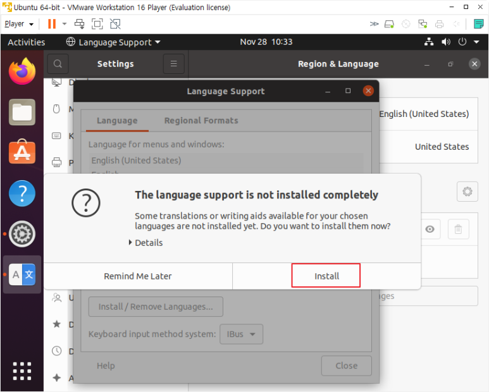The image size is (489, 392).
Task: Click the printer device icon in VMware
Action: (x=440, y=24)
